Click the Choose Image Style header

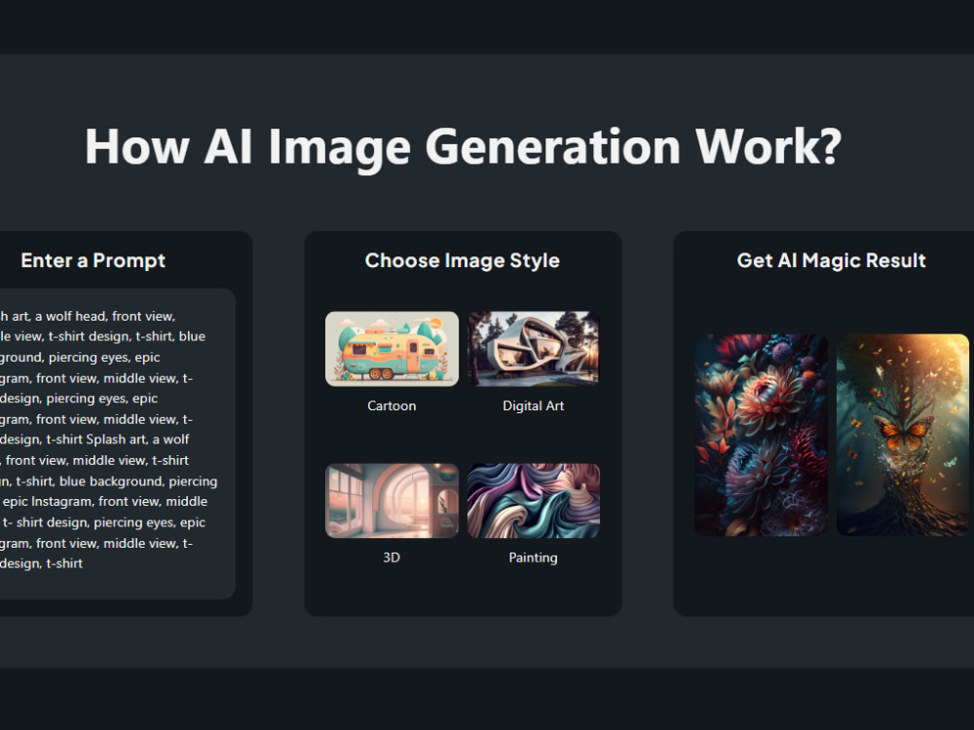463,260
